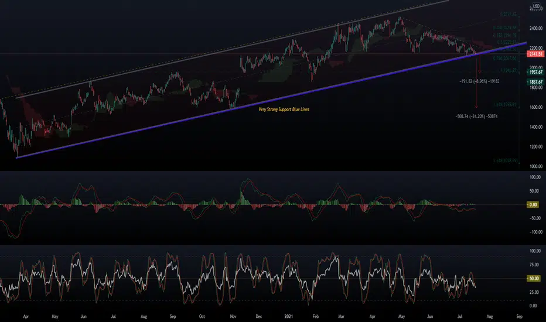Click the Nov label on the time axis
Image resolution: width=546 pixels, height=322 pixels.
click(233, 316)
